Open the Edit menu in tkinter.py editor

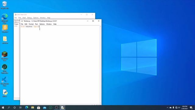26,24
